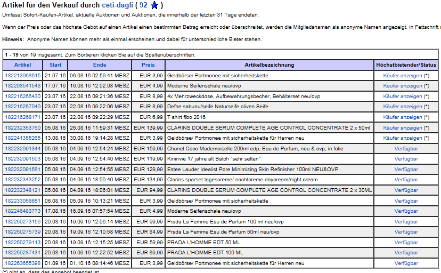This screenshot has height=273, width=441.
Task: Select Estee Lauder Idealist Pore Minimizing description
Action: pos(252,170)
